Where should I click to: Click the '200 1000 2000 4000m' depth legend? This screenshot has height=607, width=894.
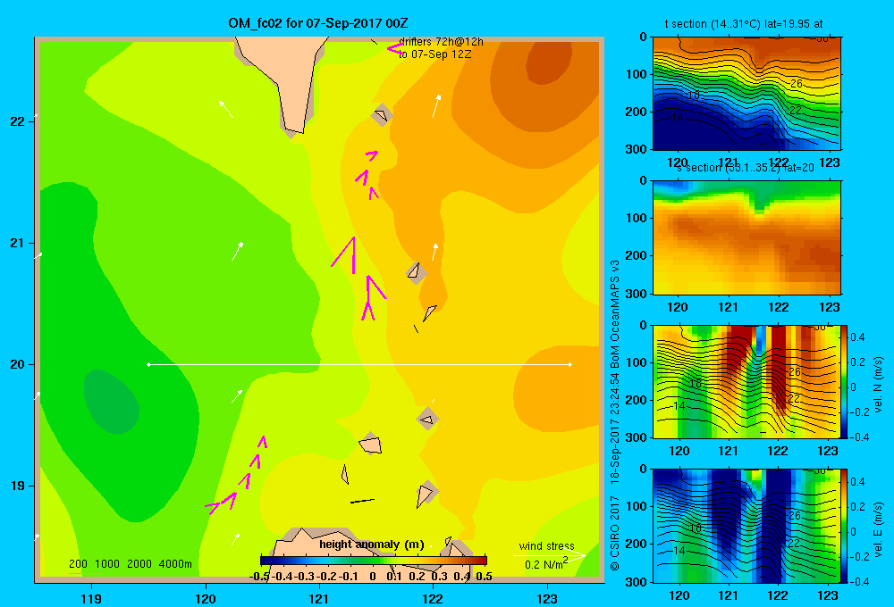(130, 564)
